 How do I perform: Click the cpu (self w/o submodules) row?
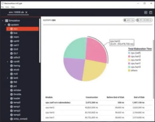point(98,103)
